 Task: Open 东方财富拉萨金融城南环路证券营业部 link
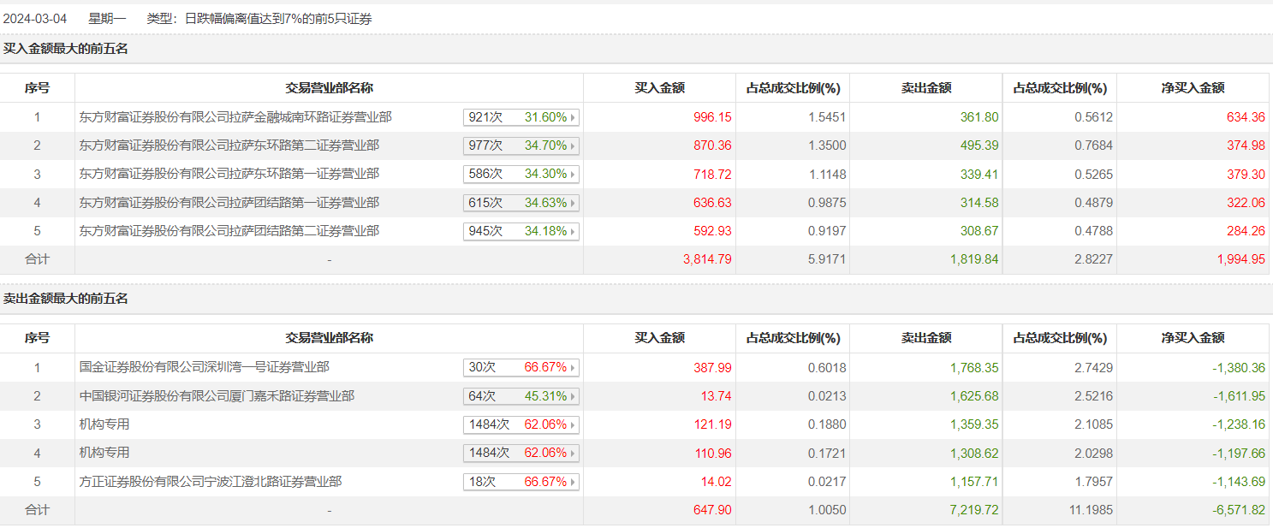[x=235, y=117]
